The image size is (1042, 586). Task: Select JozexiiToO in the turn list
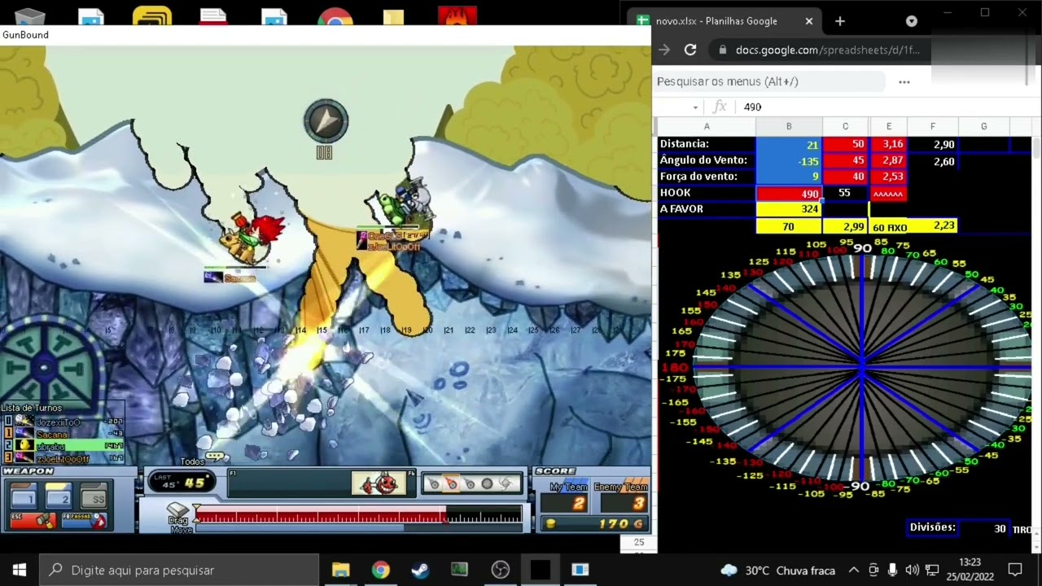tap(64, 422)
